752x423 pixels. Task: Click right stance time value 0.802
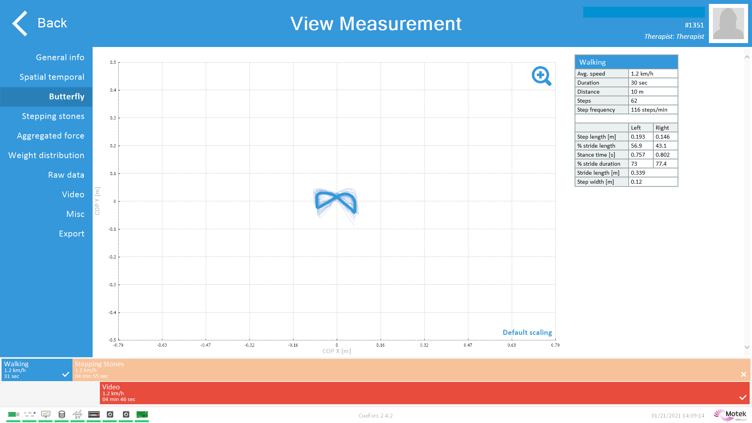point(665,155)
